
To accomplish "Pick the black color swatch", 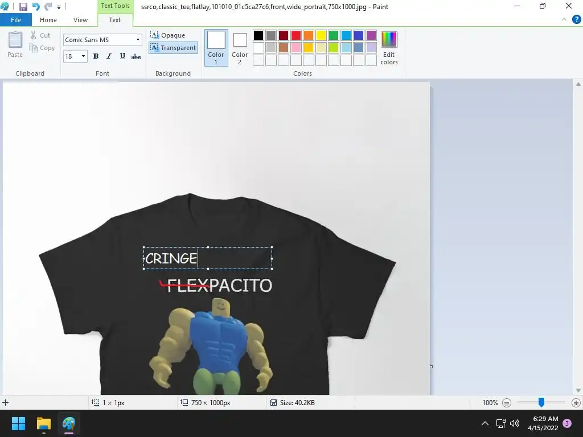I will (x=258, y=35).
